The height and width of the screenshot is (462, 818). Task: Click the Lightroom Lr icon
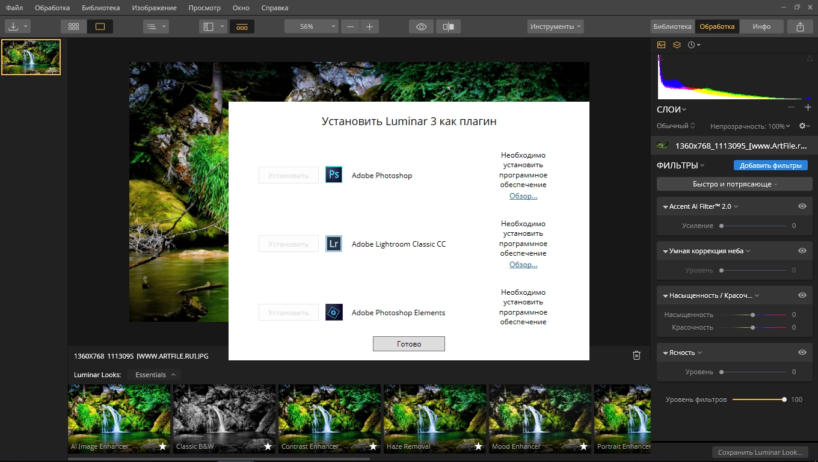point(334,244)
